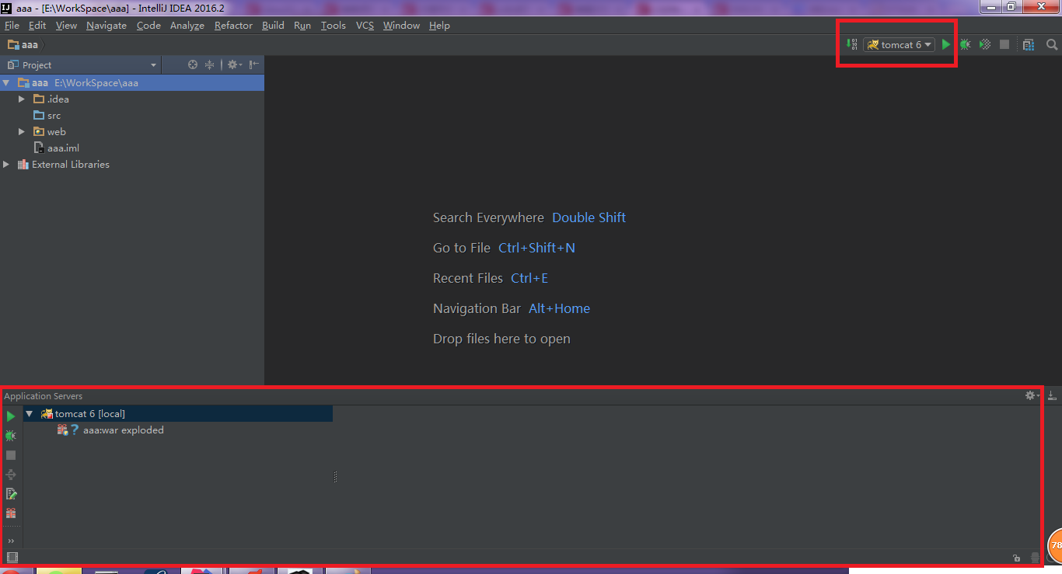Toggle tool window buttons icon in status bar
Screen dimensions: 1062x574
tap(12, 557)
